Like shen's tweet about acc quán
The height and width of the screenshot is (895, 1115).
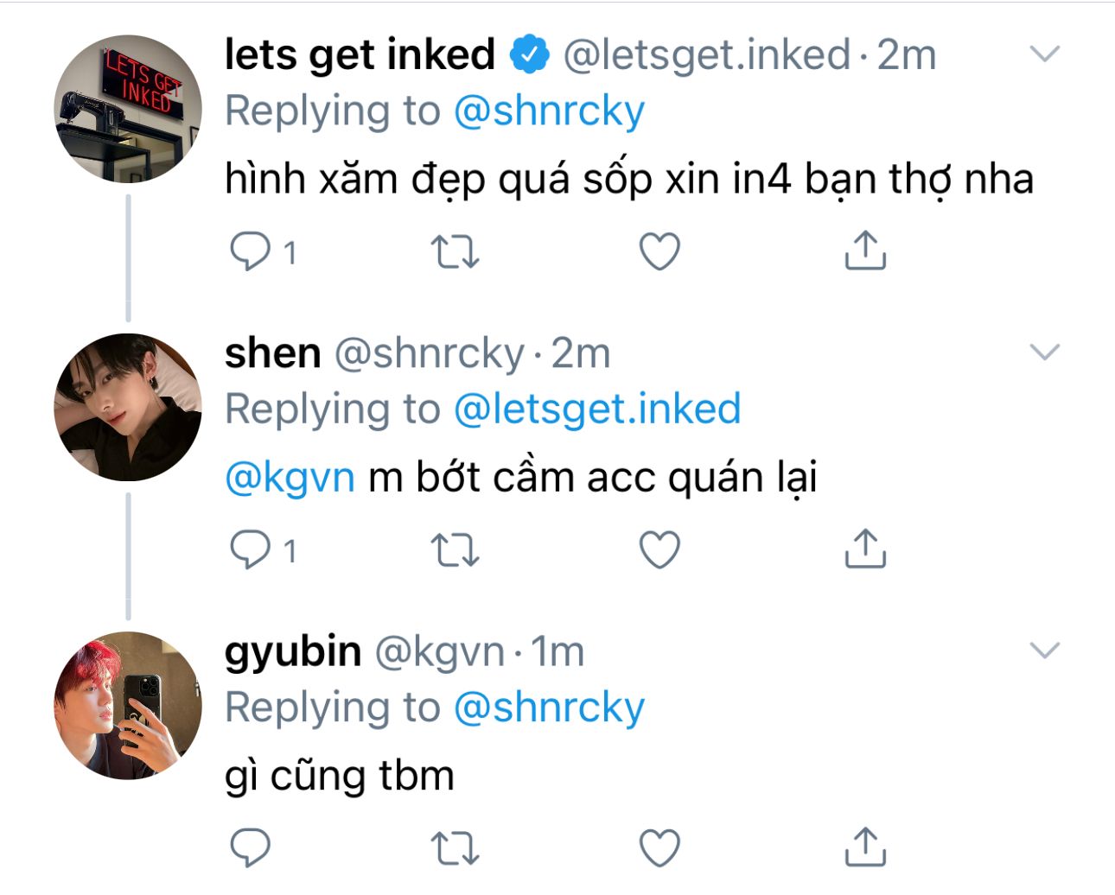[659, 549]
